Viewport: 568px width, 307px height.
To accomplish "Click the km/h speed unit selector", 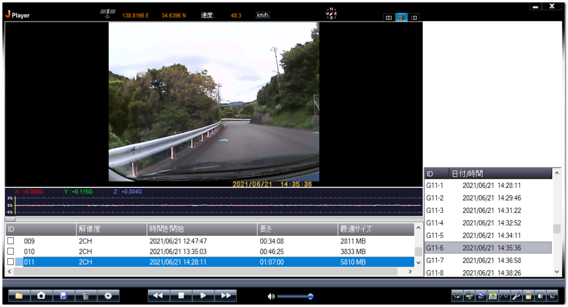I will (262, 15).
